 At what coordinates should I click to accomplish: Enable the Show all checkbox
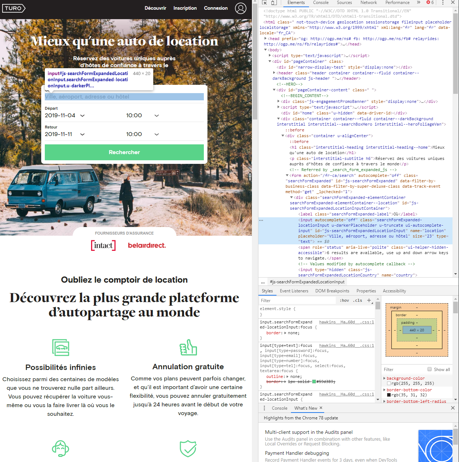tap(430, 369)
